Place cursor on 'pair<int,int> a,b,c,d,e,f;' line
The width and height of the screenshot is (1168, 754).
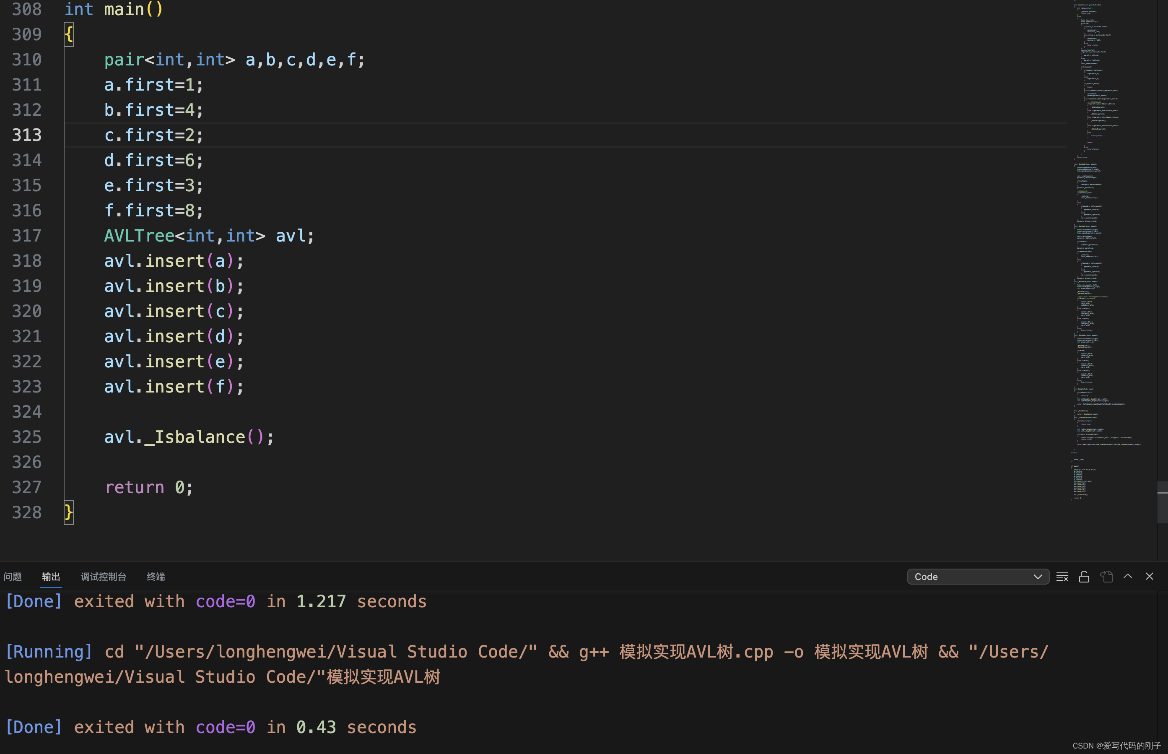pos(234,60)
